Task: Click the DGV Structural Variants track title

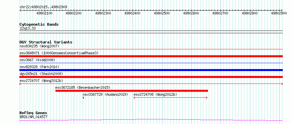Action: (46, 42)
